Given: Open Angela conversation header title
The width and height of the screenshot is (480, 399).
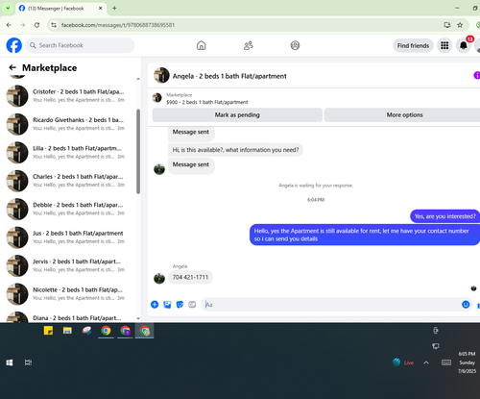Looking at the screenshot, I should pyautogui.click(x=229, y=76).
